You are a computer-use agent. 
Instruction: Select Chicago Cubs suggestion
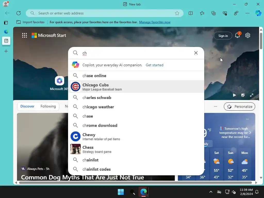coord(136,87)
